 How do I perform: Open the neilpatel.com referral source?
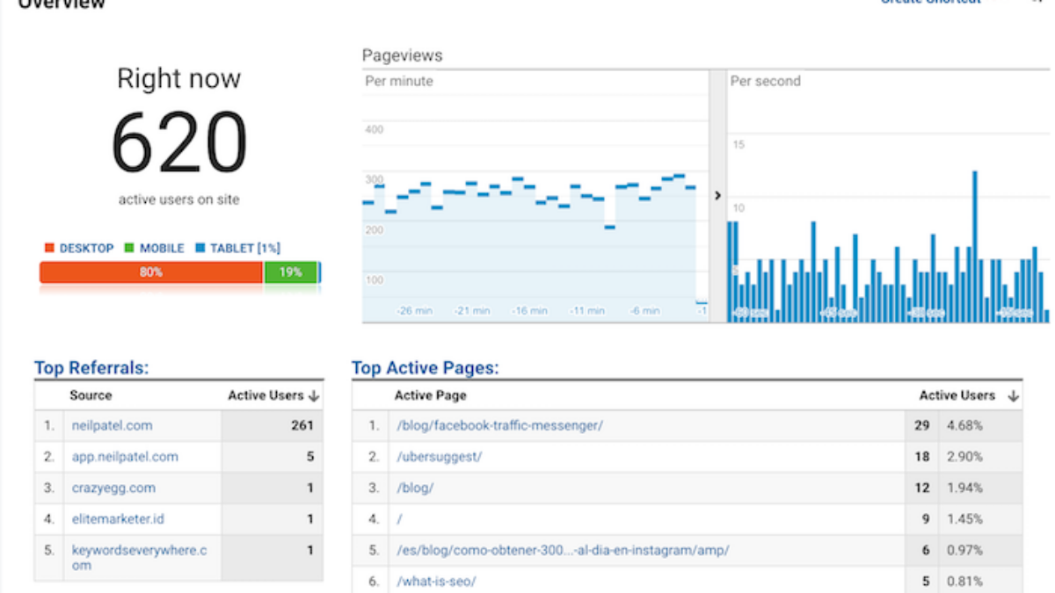[x=112, y=425]
